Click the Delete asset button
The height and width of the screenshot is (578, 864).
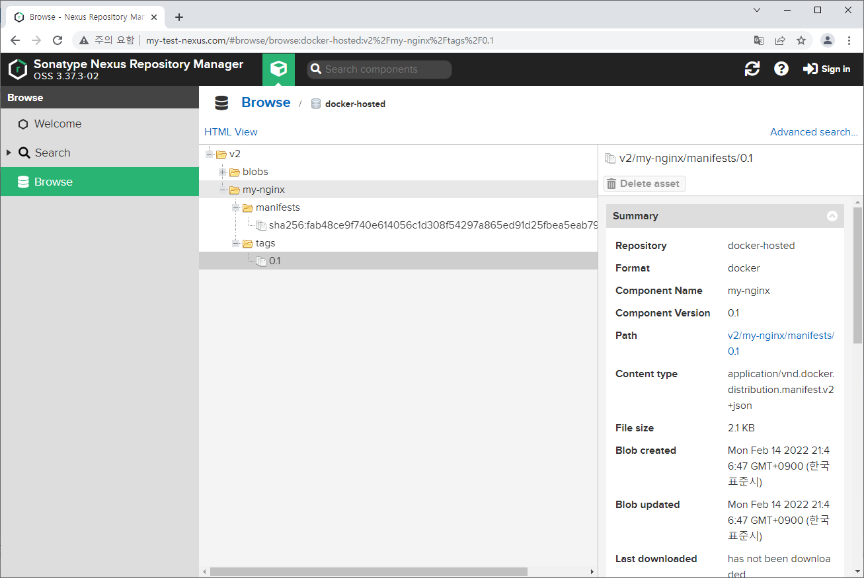coord(645,184)
